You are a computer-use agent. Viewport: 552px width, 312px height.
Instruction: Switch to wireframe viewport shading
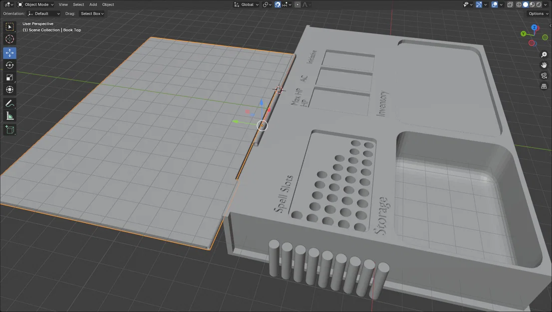[x=519, y=4]
